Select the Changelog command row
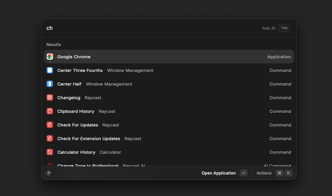Screen dimensions: 332x196 (169, 97)
